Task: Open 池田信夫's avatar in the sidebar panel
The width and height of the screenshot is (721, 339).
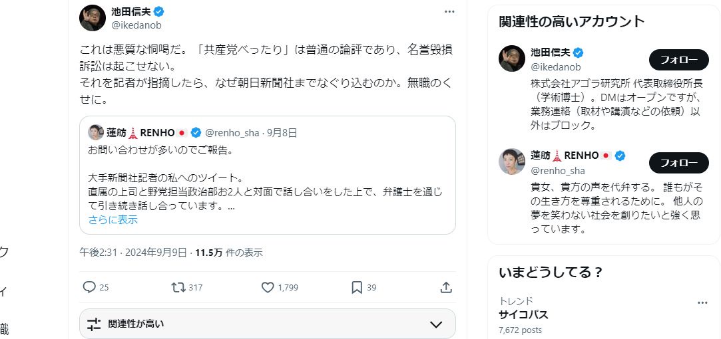Action: pyautogui.click(x=512, y=59)
